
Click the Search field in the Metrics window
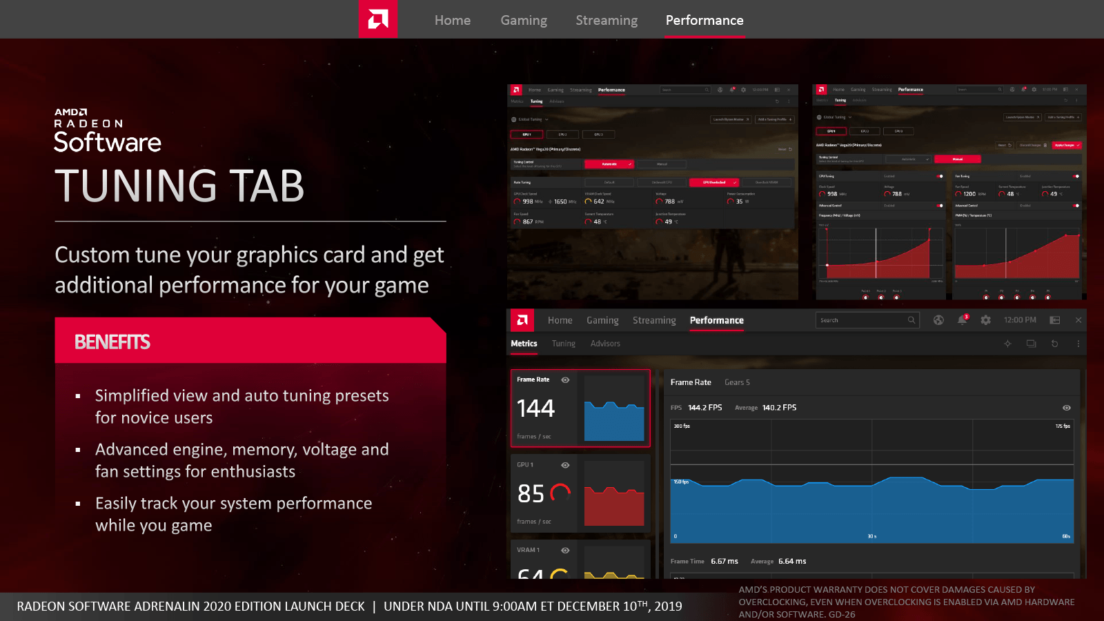pyautogui.click(x=867, y=320)
